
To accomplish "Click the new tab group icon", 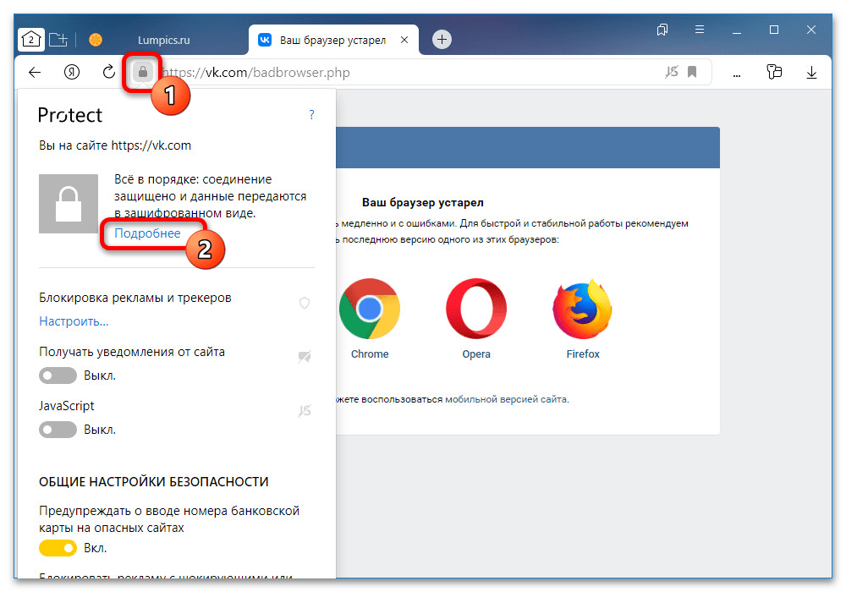I will point(58,40).
